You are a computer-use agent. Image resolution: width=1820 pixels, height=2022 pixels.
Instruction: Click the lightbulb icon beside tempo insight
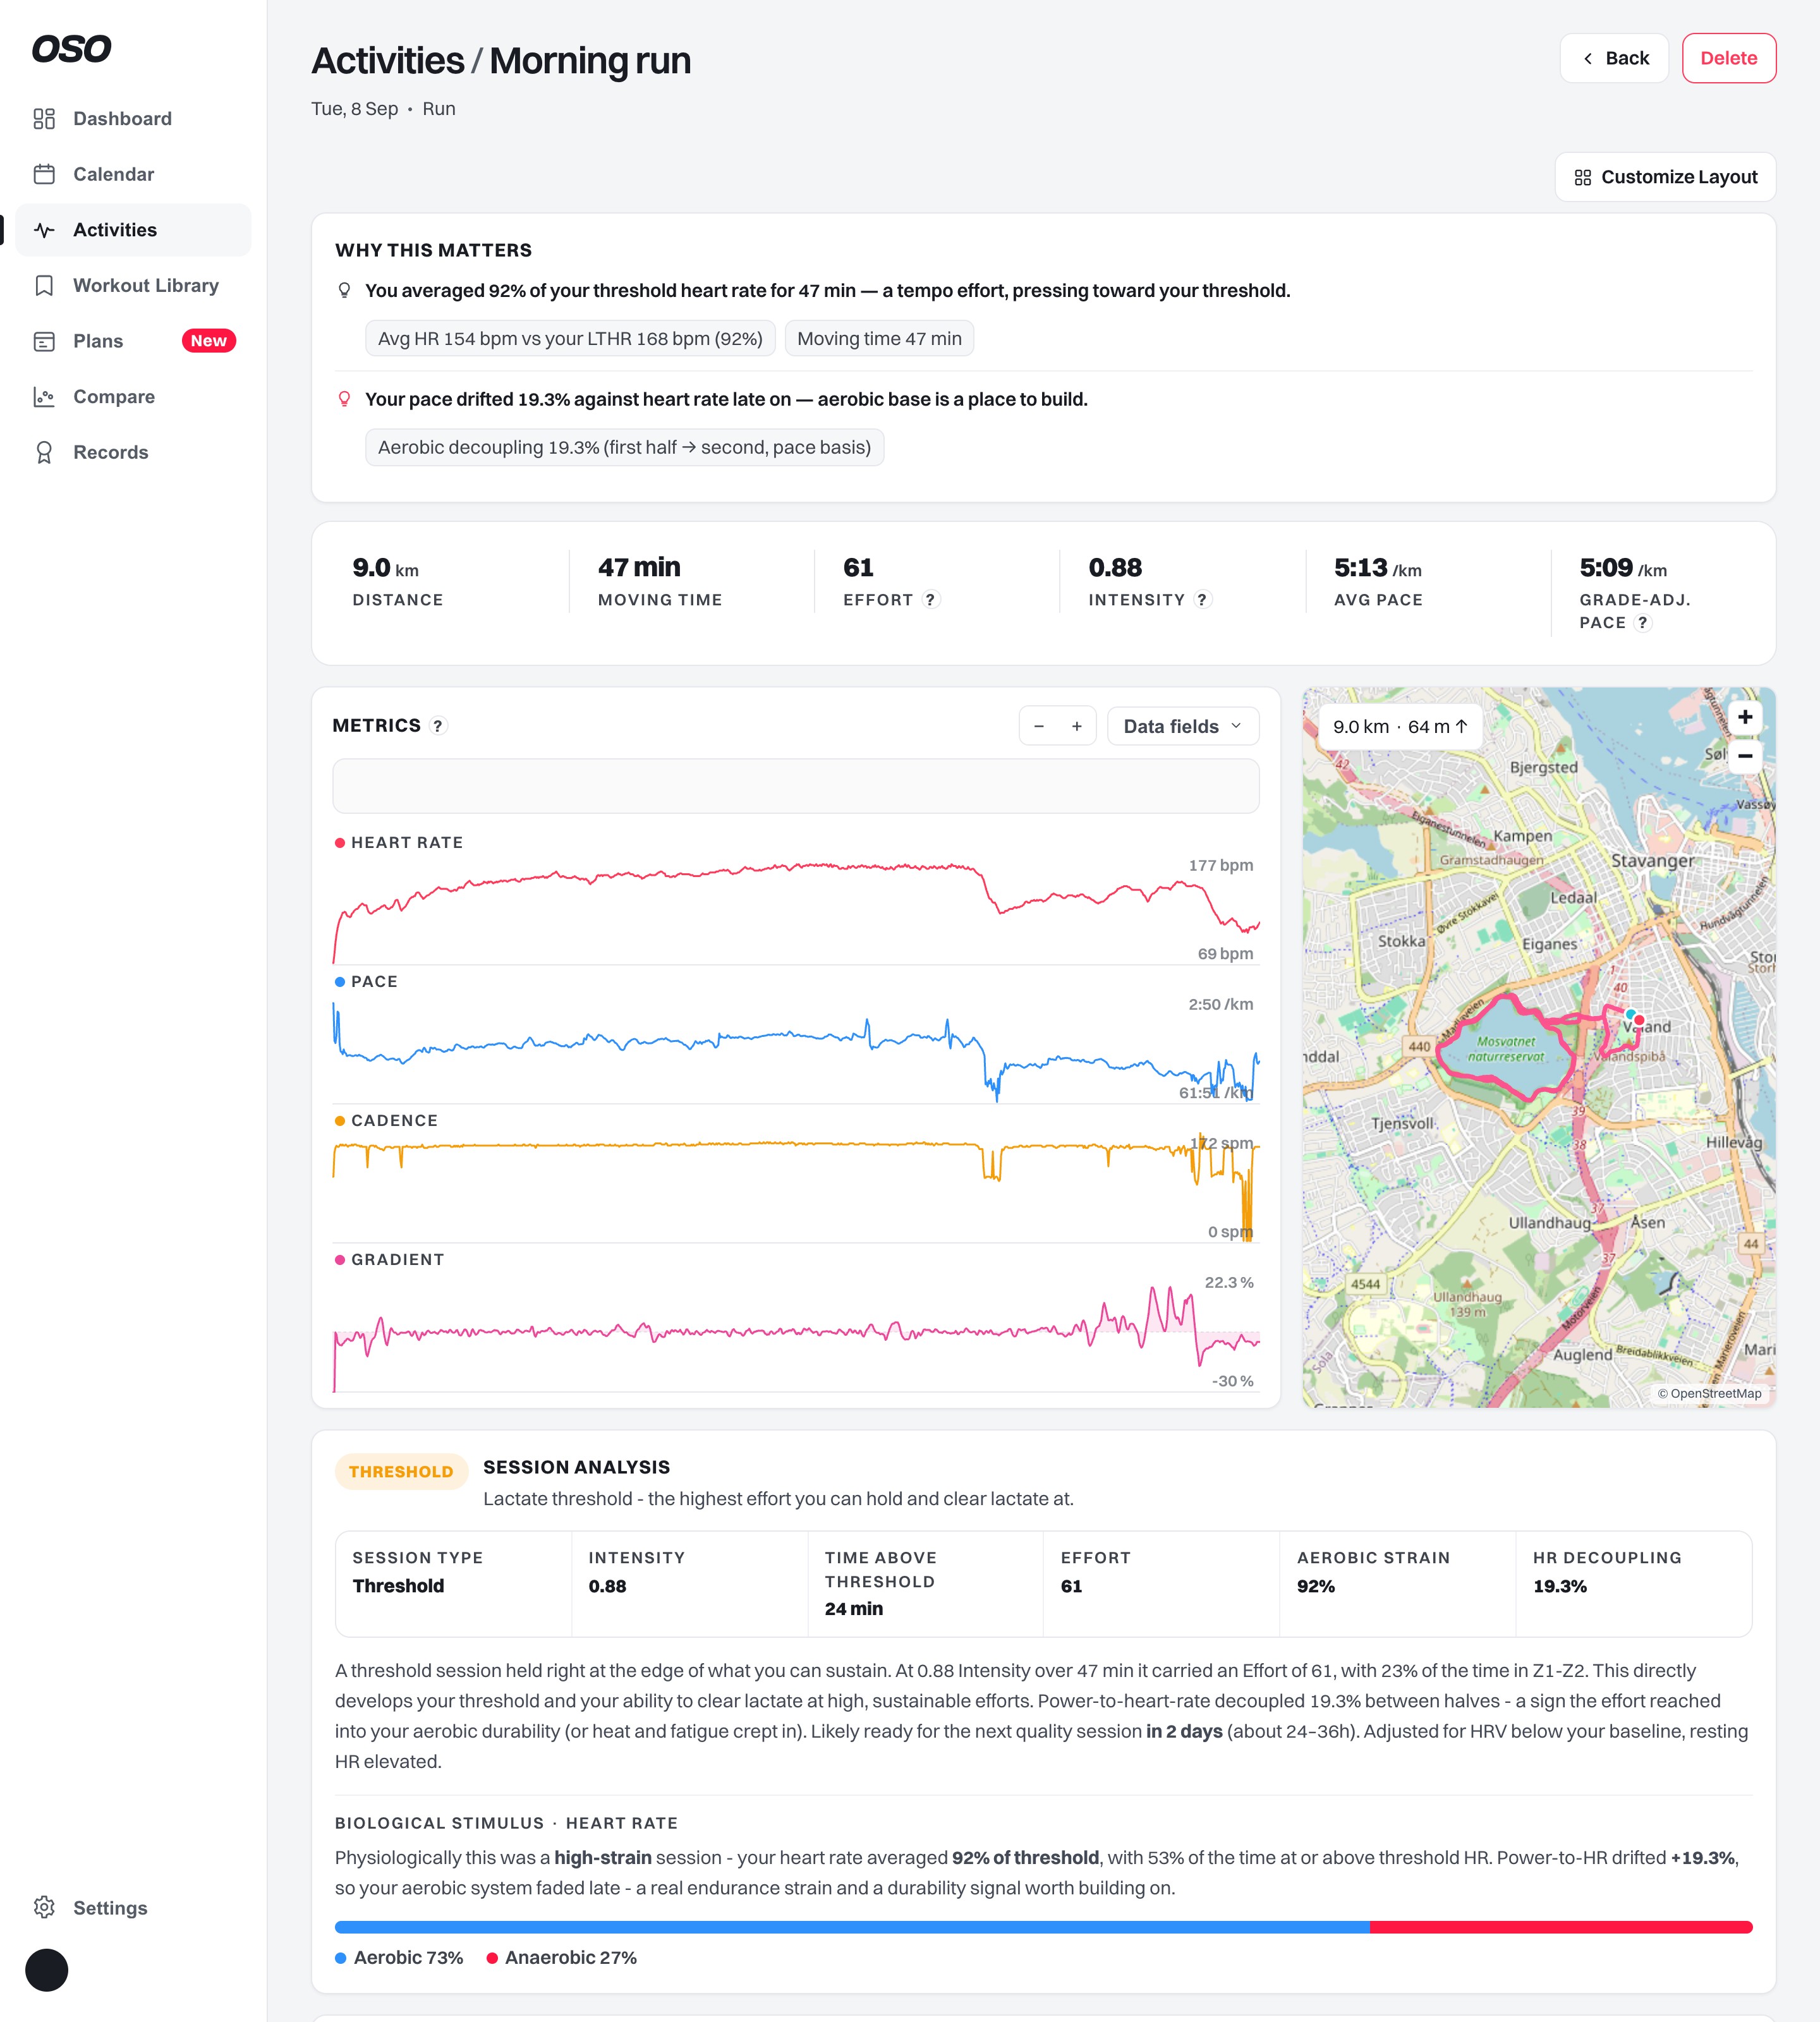(x=344, y=290)
